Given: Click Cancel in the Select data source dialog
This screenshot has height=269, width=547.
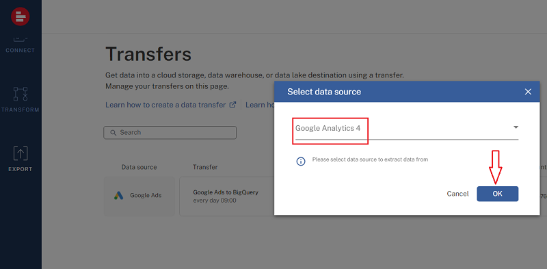Looking at the screenshot, I should coord(457,194).
